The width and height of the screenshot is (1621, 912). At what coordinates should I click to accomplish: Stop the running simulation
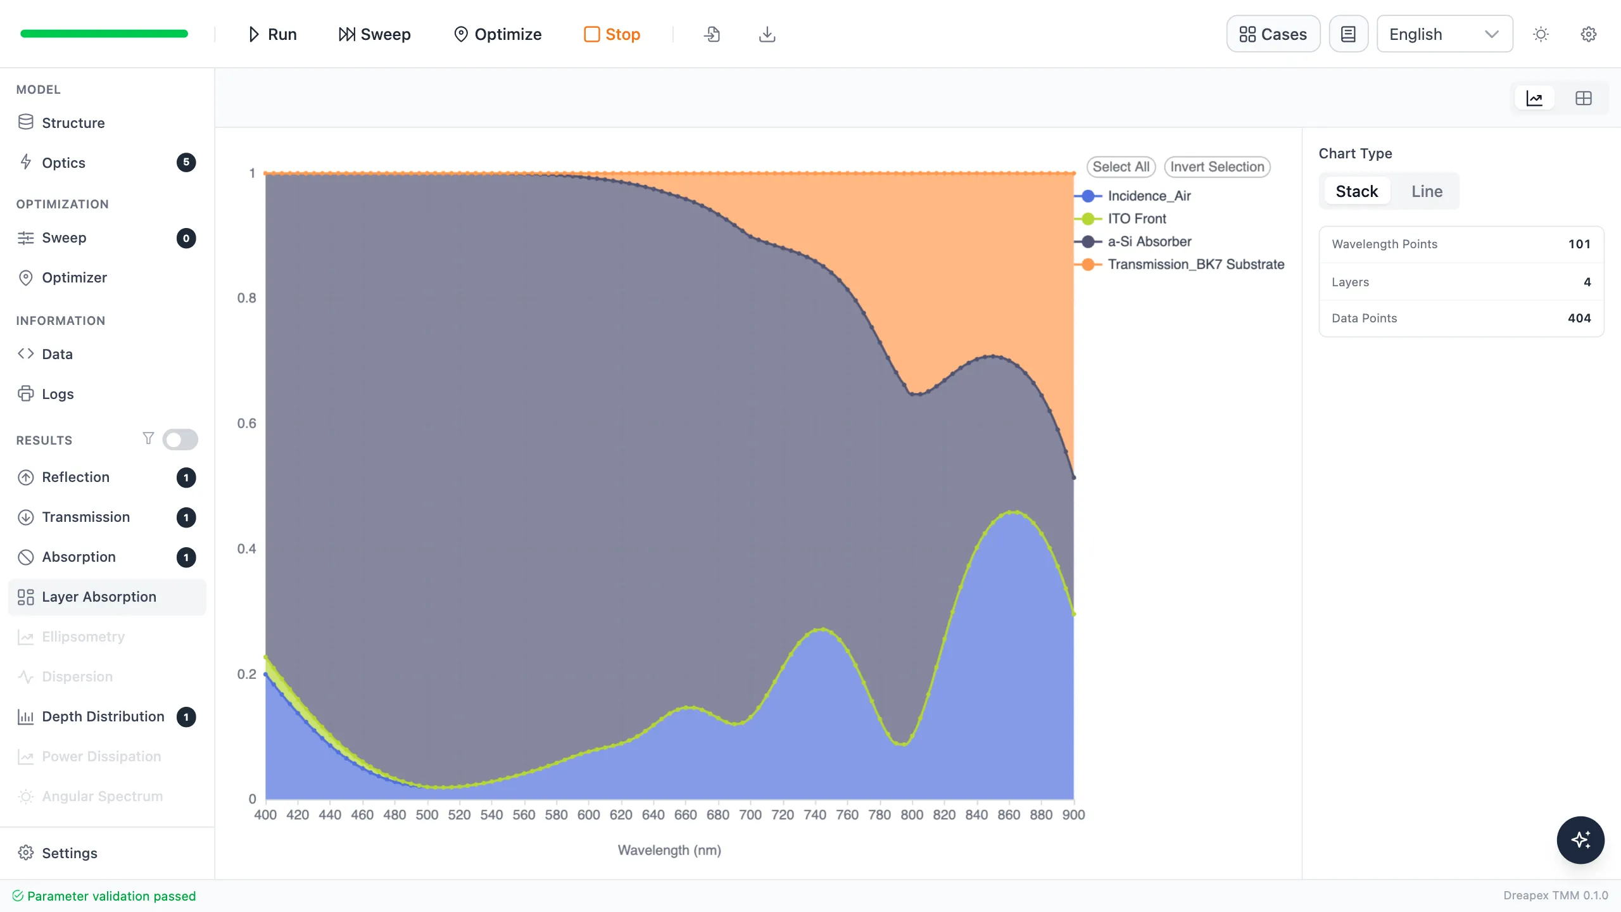coord(612,34)
